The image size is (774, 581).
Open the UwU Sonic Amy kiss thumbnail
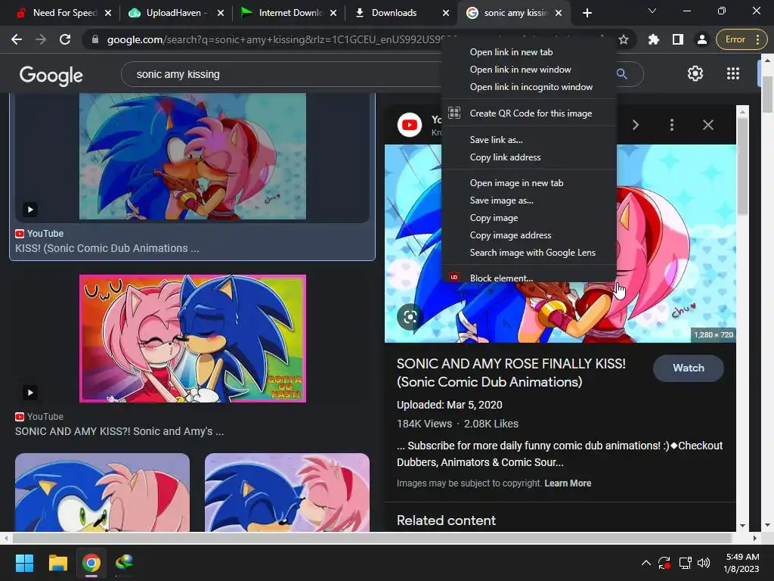coord(193,338)
